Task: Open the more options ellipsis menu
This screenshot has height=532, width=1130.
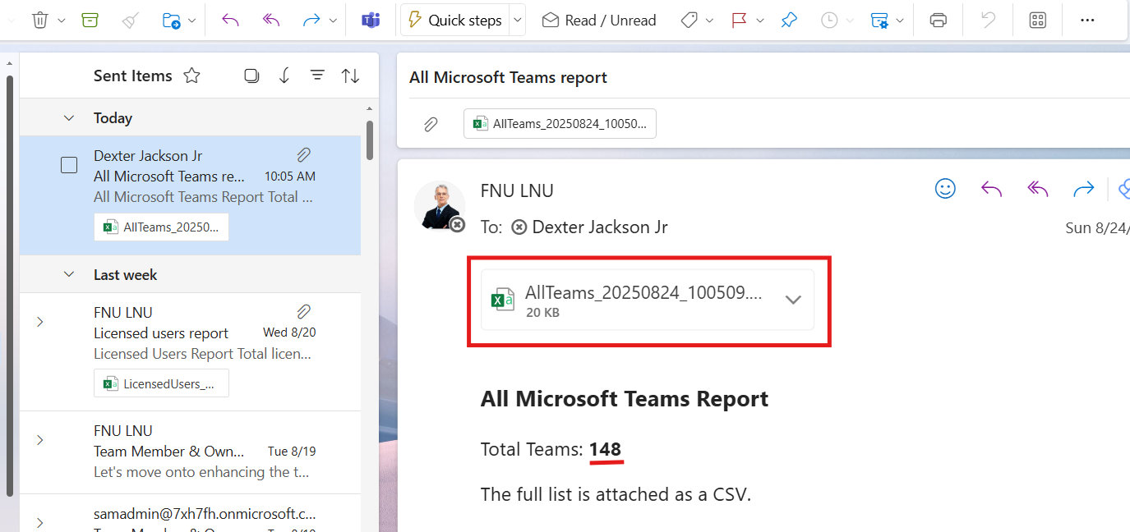Action: coord(1087,21)
